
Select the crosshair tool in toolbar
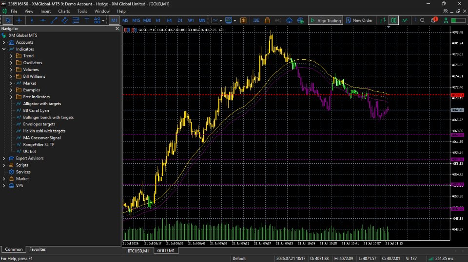19,20
